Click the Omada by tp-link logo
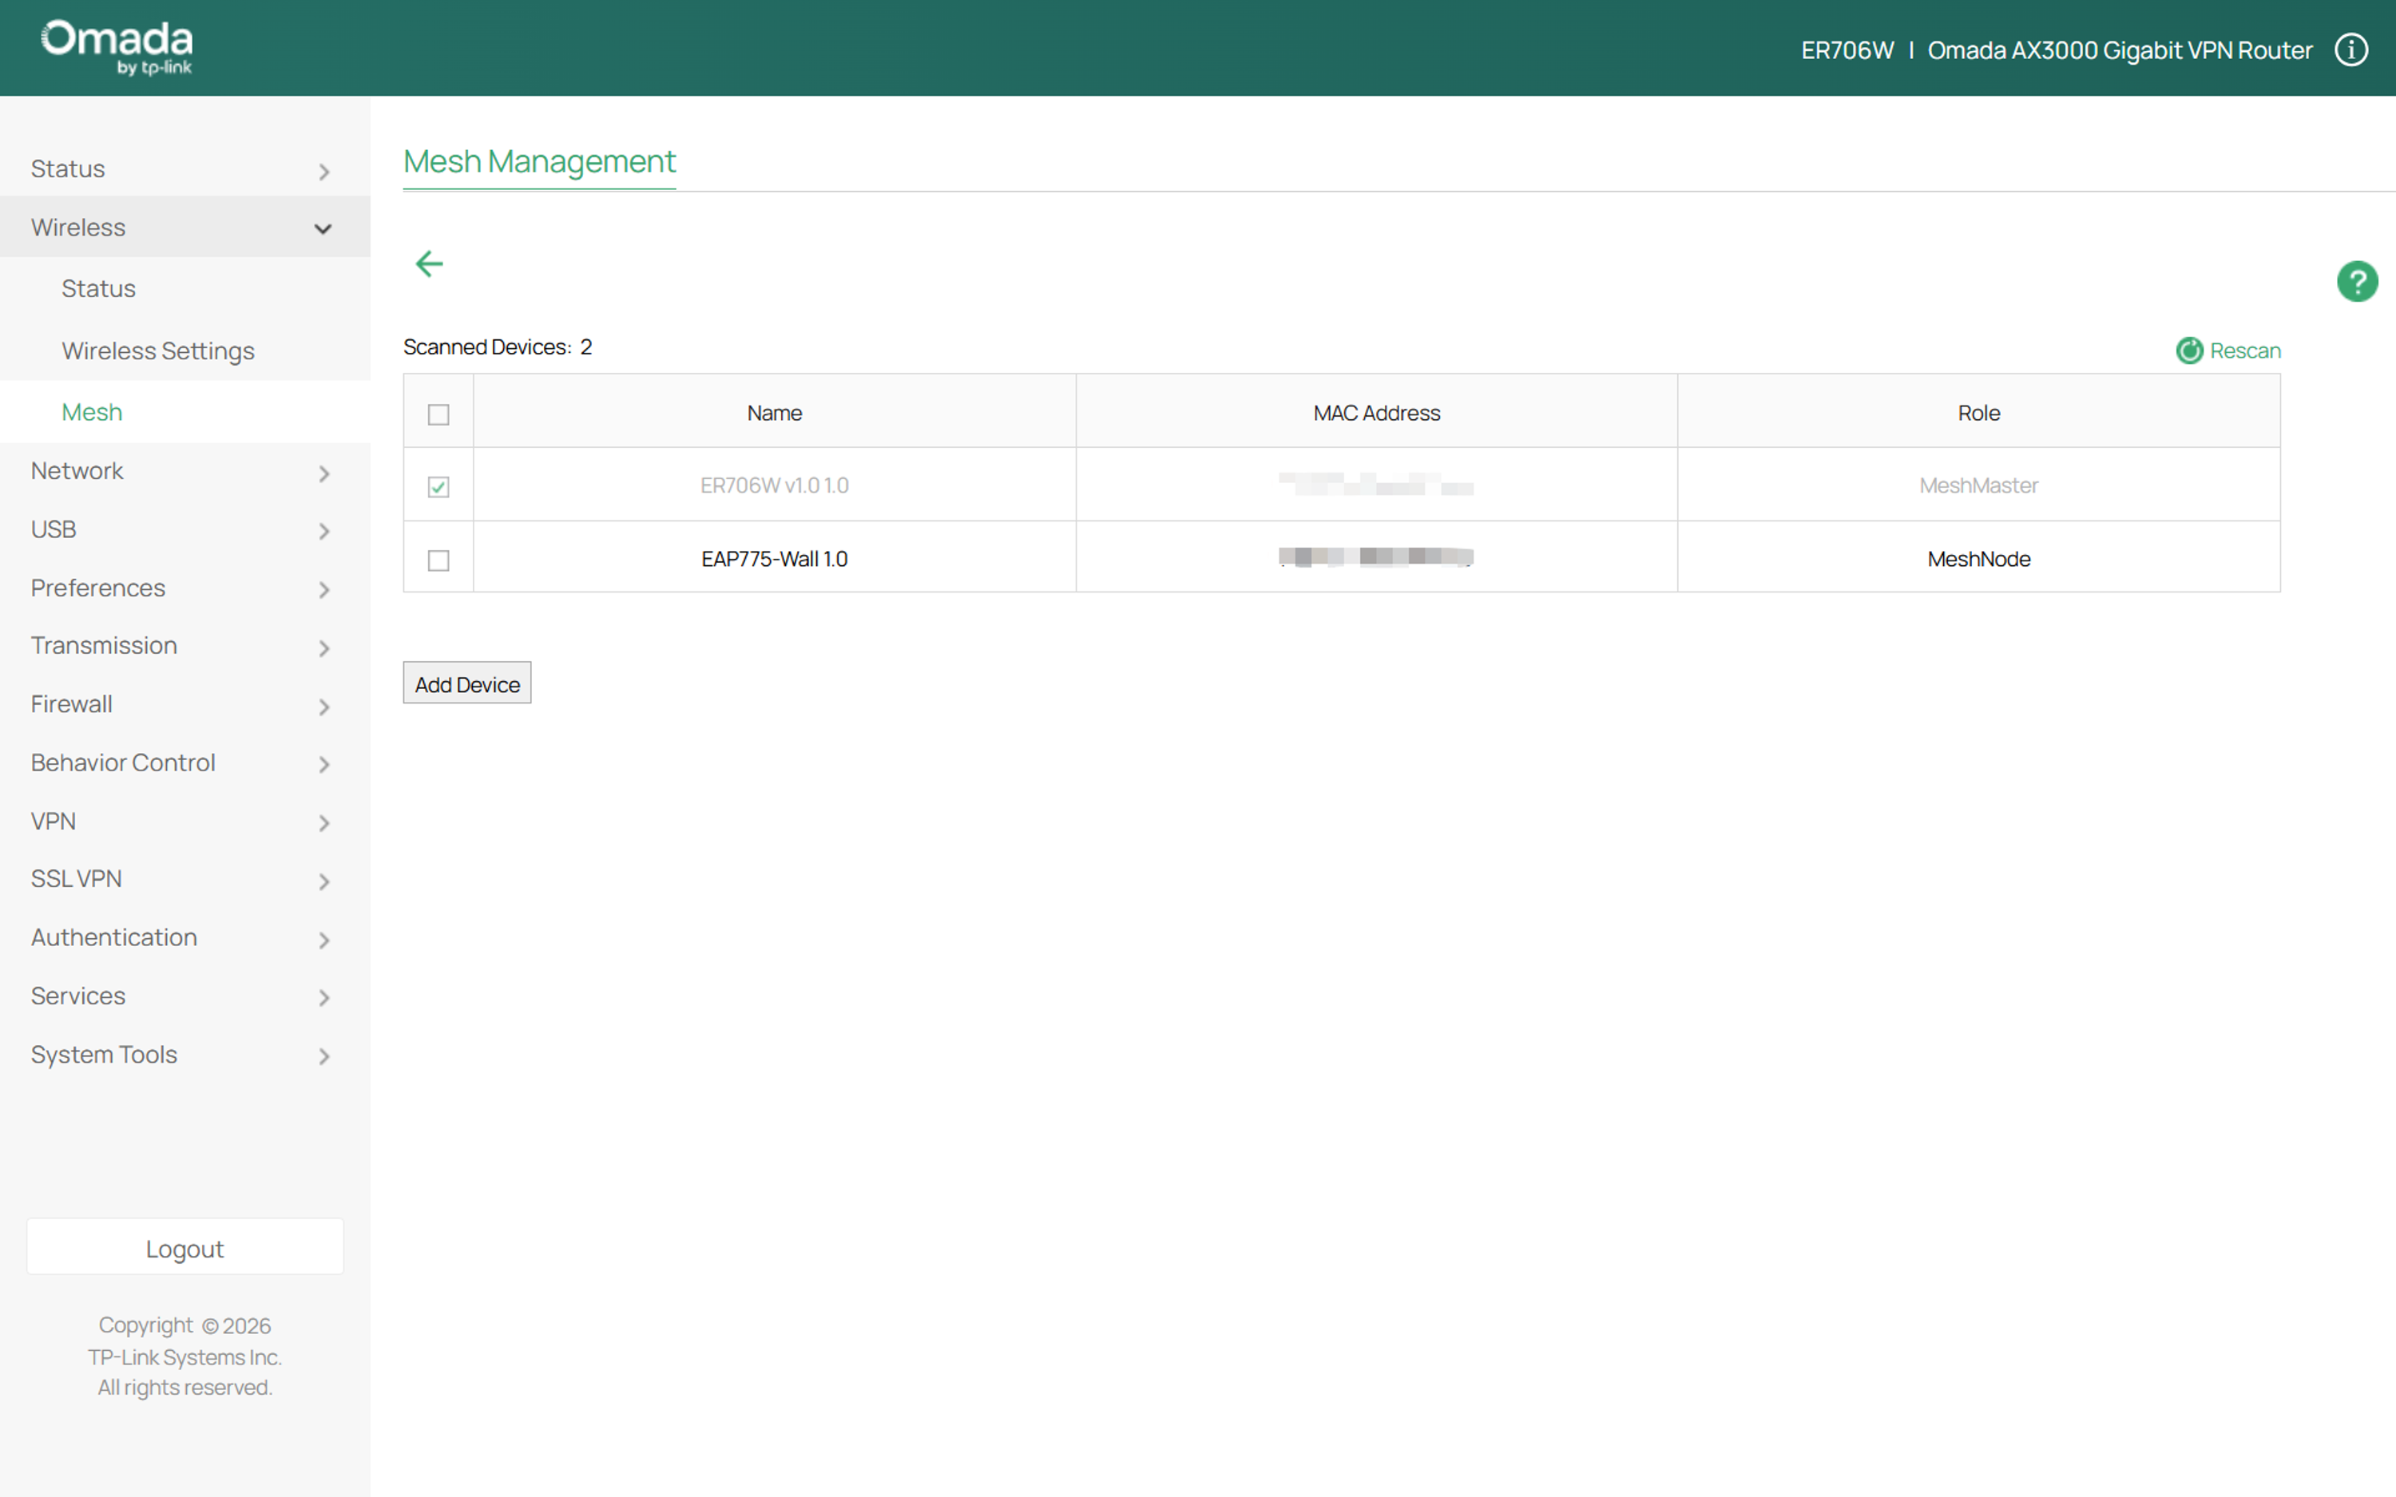Screen dimensions: 2396x1497 tap(116, 48)
